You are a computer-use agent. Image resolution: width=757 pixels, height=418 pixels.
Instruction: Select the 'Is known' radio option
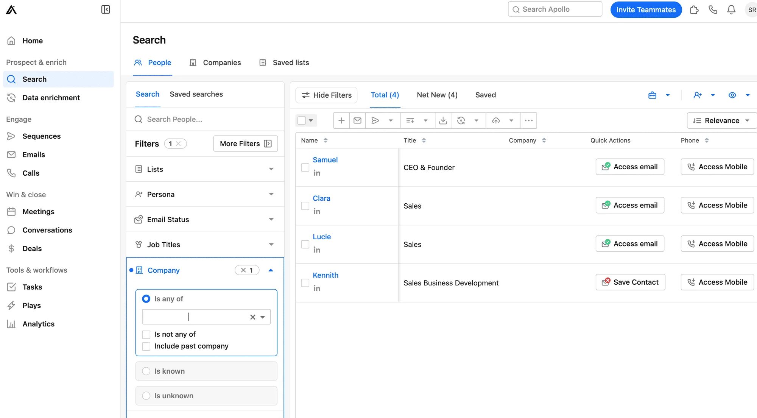click(146, 371)
